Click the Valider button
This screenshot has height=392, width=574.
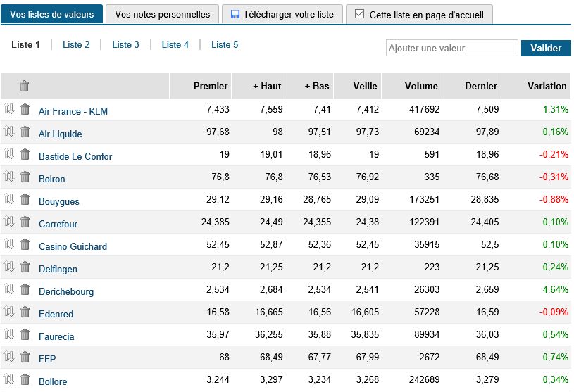(546, 49)
